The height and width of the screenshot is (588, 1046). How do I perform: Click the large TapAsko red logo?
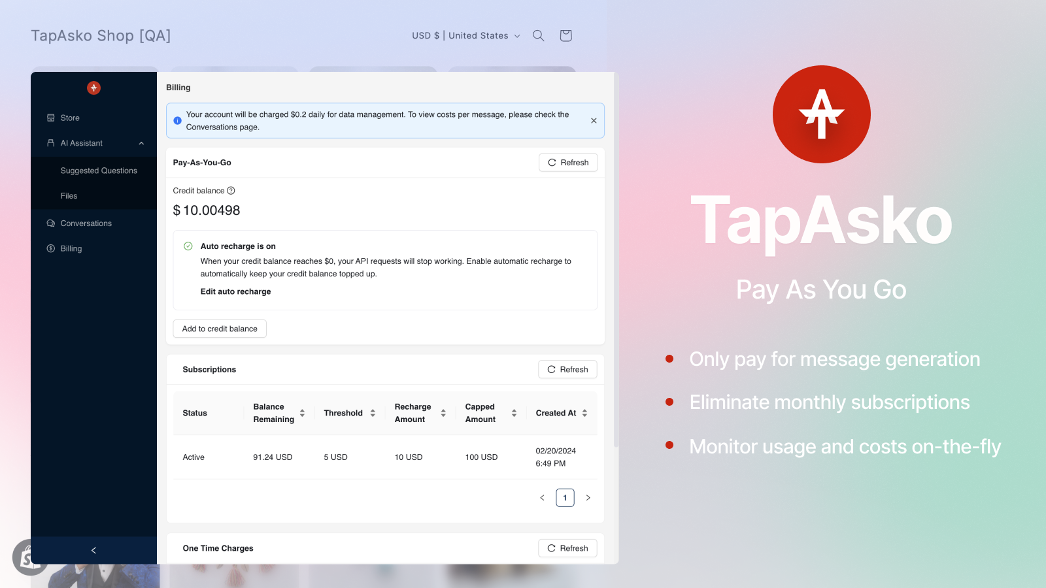point(821,114)
